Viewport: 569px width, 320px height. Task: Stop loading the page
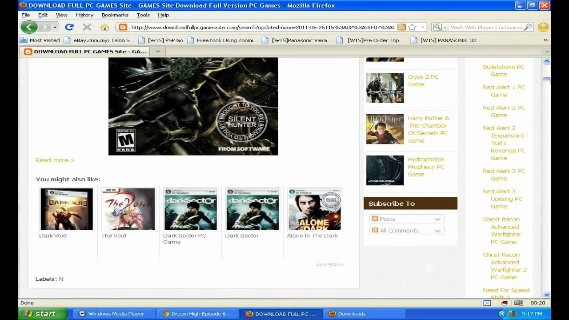point(87,27)
